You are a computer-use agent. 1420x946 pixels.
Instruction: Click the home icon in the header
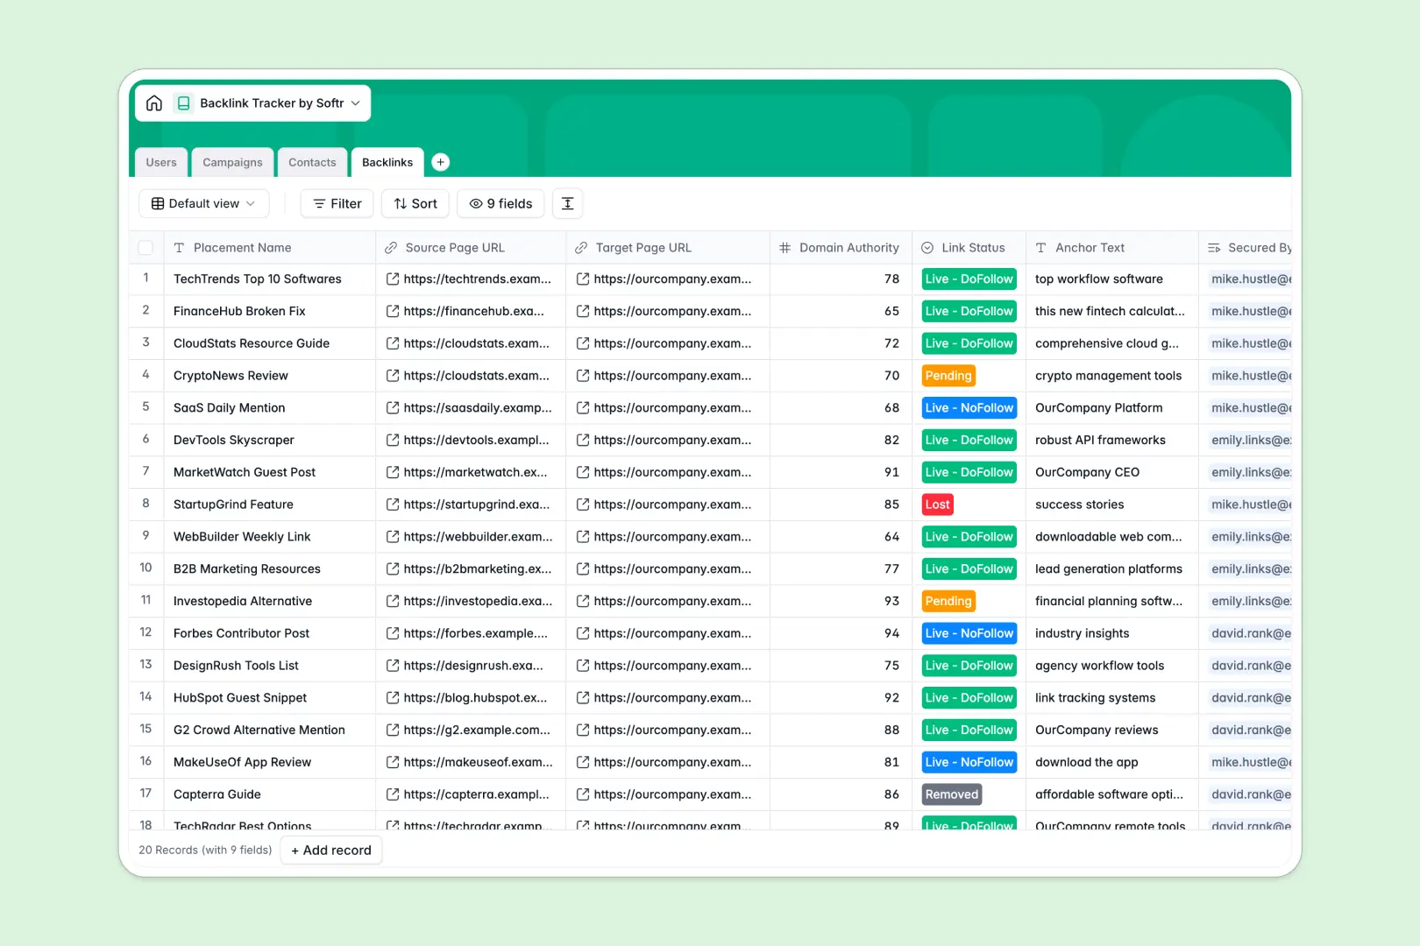154,102
